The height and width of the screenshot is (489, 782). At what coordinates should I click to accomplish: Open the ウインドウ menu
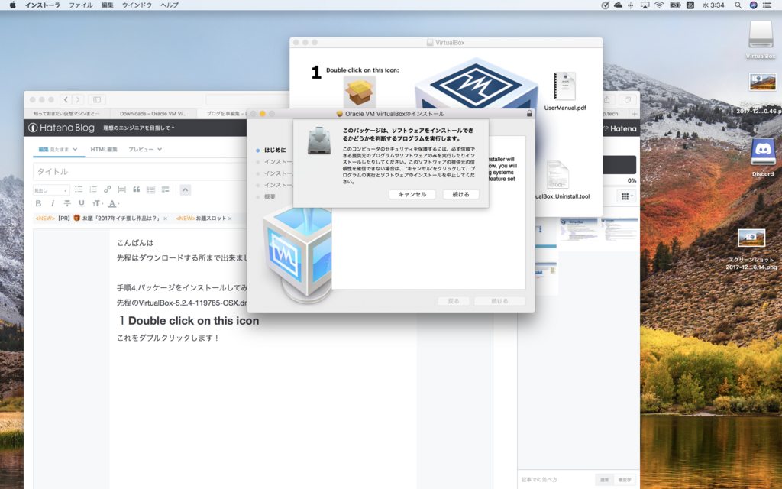[x=137, y=5]
